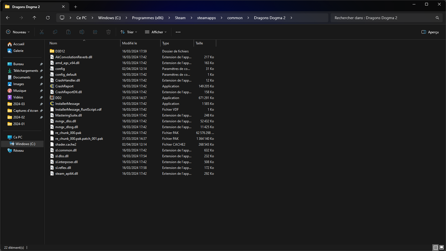Image resolution: width=446 pixels, height=251 pixels.
Task: Click Programmes (x86) breadcrumb segment
Action: click(x=148, y=18)
